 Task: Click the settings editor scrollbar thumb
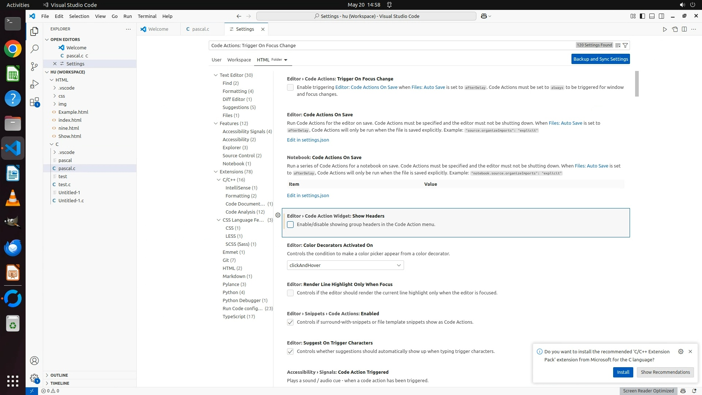coord(637,84)
